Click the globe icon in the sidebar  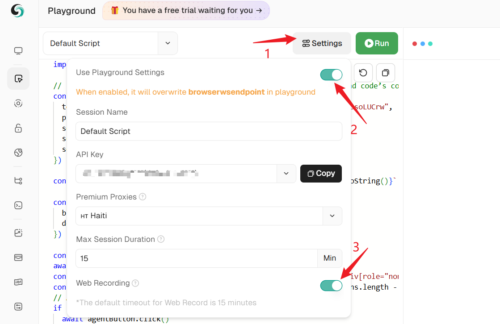pyautogui.click(x=18, y=153)
